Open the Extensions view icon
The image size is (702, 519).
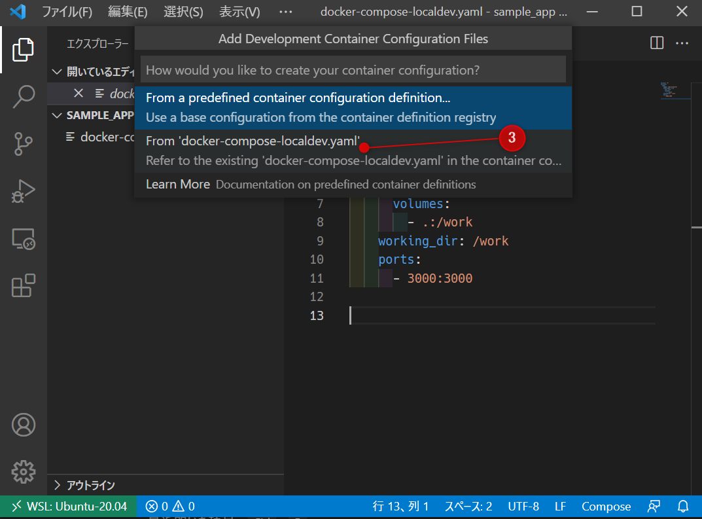pyautogui.click(x=24, y=286)
